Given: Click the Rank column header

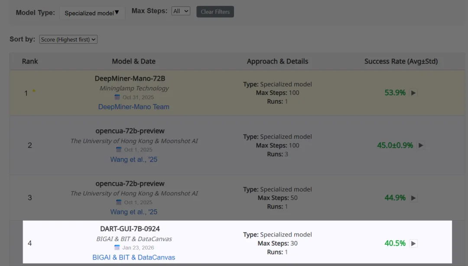Looking at the screenshot, I should coord(30,61).
